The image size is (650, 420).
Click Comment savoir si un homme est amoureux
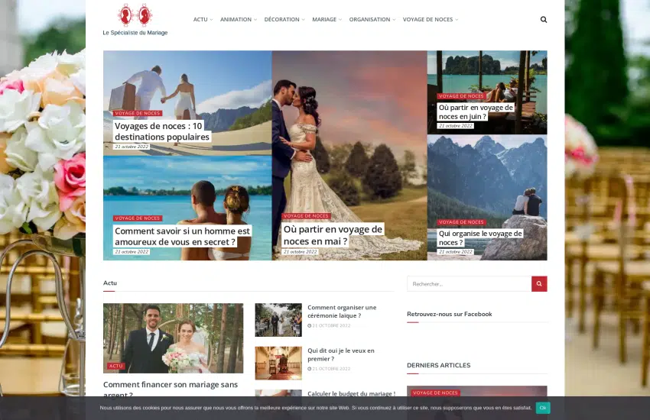(x=182, y=236)
